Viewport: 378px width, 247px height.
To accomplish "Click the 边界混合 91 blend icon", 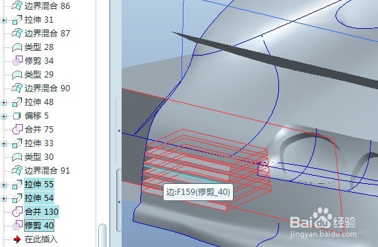I will click(17, 170).
